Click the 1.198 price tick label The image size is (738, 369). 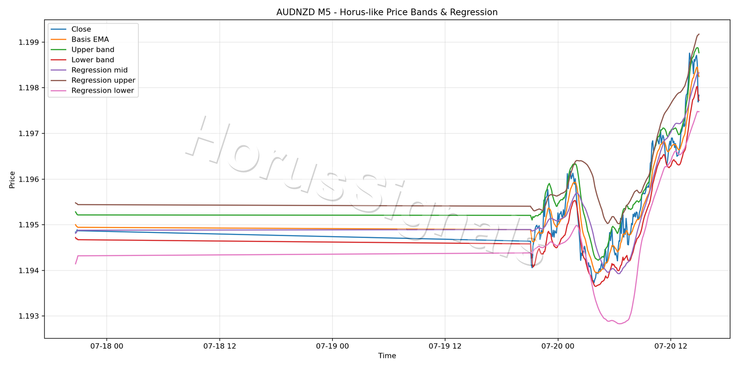[30, 88]
